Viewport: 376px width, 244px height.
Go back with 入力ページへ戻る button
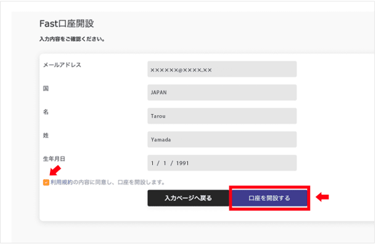[x=188, y=198]
